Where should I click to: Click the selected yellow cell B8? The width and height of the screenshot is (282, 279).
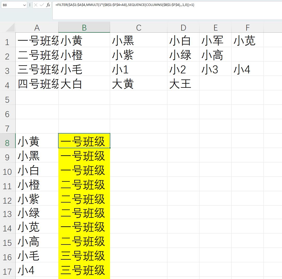pos(84,141)
